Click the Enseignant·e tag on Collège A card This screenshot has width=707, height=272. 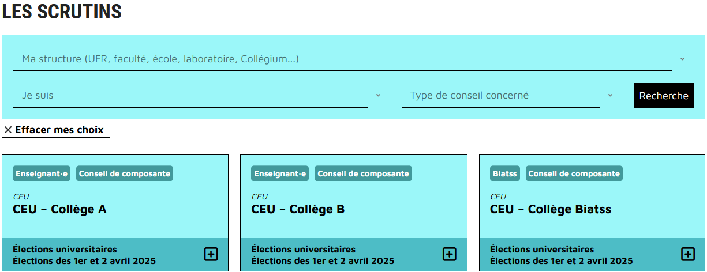click(x=42, y=173)
